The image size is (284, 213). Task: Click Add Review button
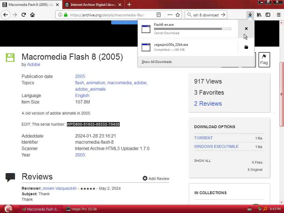[156, 179]
